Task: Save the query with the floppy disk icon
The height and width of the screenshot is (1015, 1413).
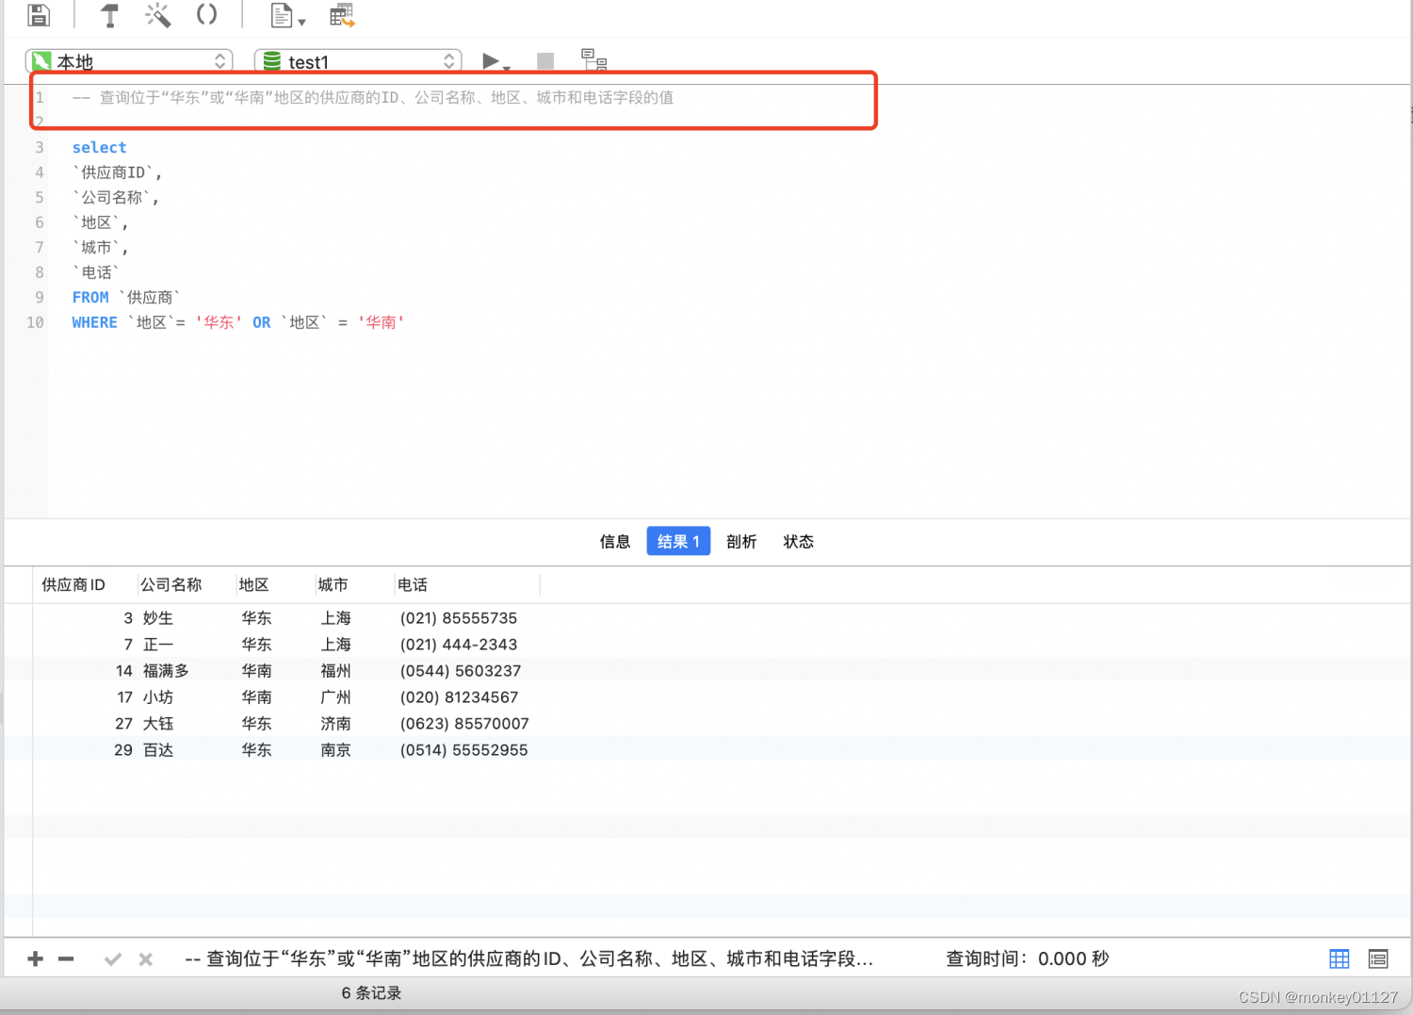Action: [39, 14]
